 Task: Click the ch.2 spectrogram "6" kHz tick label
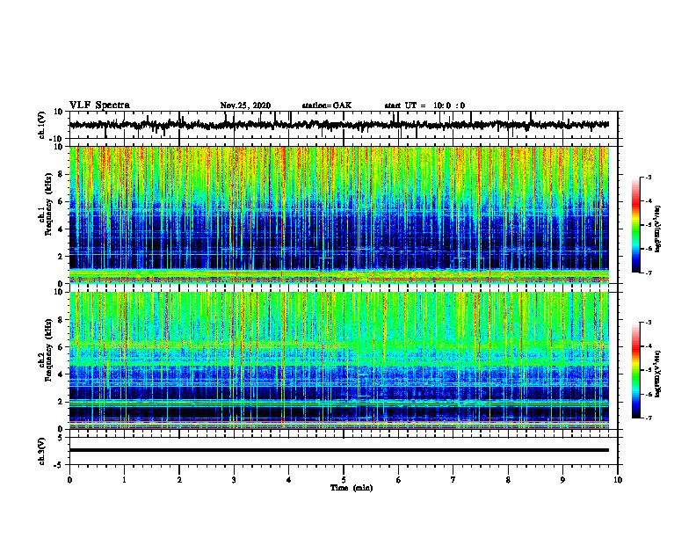point(62,347)
